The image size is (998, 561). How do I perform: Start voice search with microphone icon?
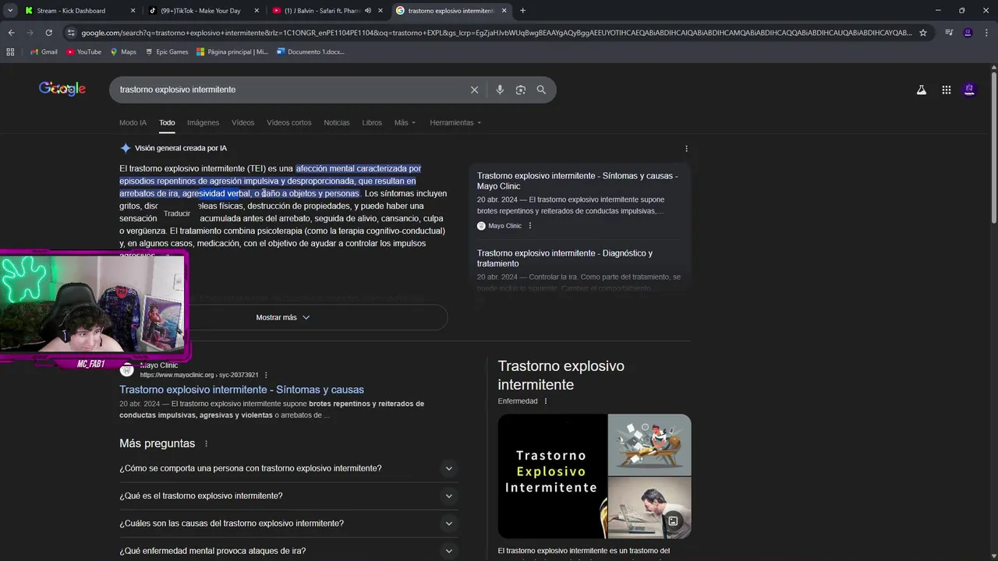coord(500,90)
